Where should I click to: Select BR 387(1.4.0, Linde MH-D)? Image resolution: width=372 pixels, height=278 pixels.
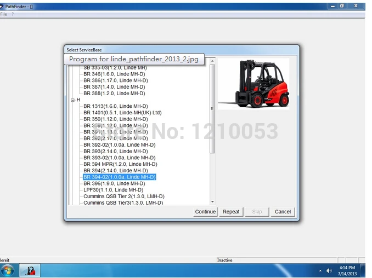114,87
